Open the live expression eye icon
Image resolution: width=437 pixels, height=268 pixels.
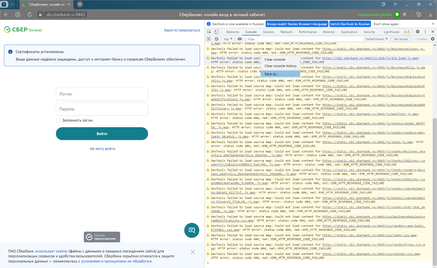click(240, 39)
